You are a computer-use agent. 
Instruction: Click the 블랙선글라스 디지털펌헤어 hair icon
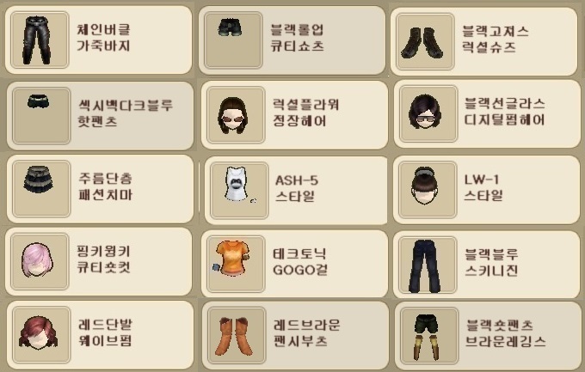click(428, 113)
